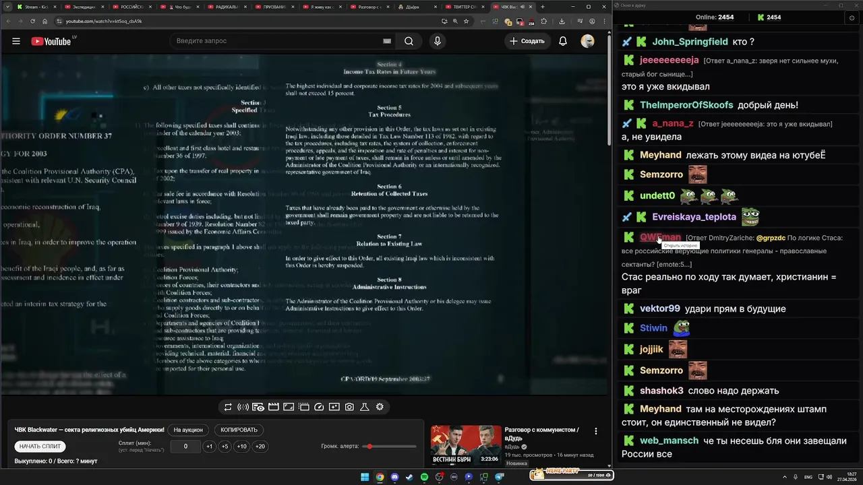
Task: Click username web_mansch in chat
Action: 669,441
